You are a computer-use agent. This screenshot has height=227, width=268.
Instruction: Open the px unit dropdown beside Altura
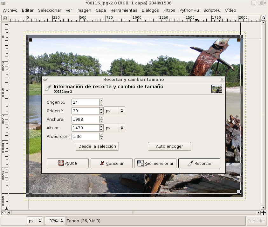[x=114, y=128]
